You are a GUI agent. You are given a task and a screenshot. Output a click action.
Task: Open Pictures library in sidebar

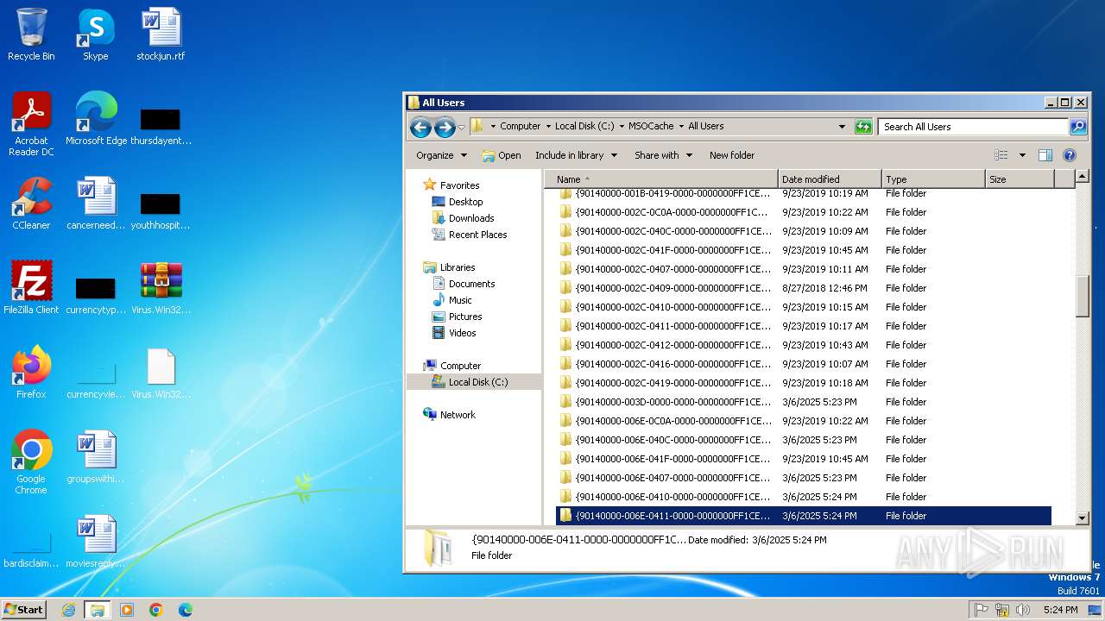click(457, 317)
